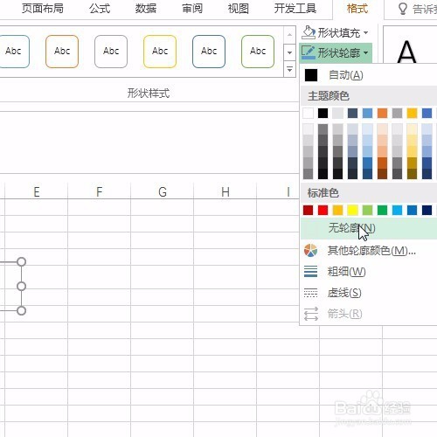
Task: Click the shape's middle-right resize handle
Action: [21, 287]
